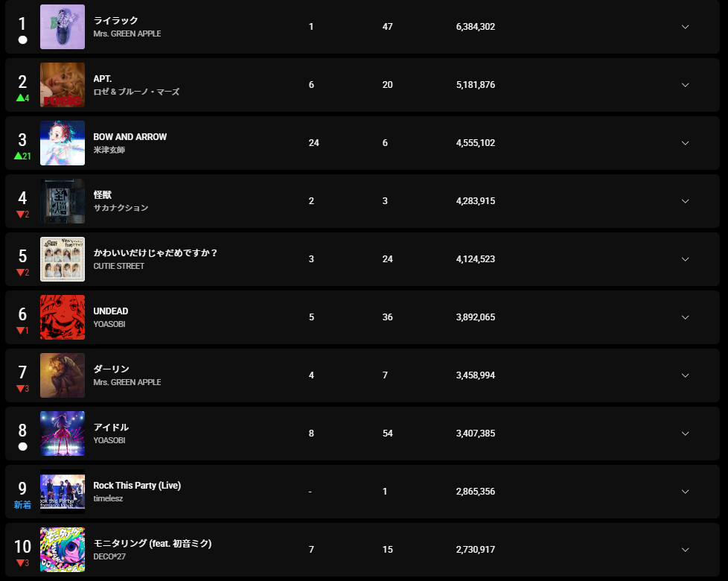Screen dimensions: 728x581
Task: Open the ダーリン song title
Action: (x=112, y=369)
